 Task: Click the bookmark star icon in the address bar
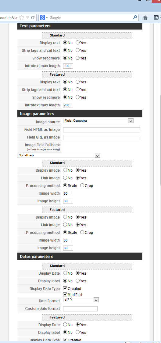pos(22,17)
